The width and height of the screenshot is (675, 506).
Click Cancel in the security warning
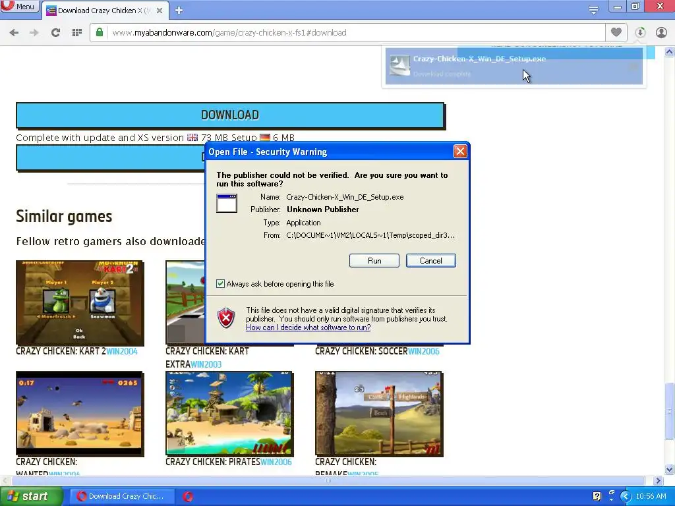(431, 261)
